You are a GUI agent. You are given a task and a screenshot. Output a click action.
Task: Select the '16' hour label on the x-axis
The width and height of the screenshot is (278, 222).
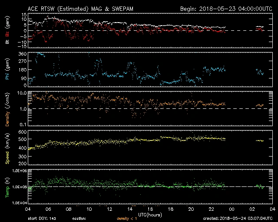[x=150, y=209]
